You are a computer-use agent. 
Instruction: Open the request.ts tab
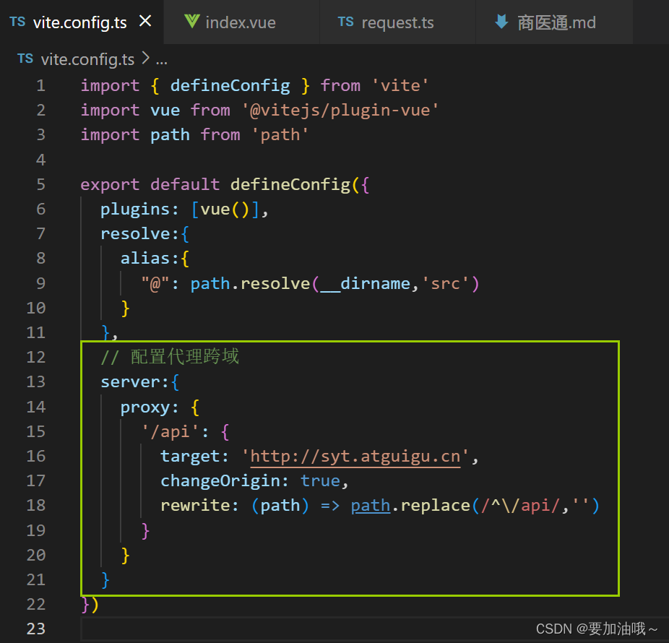[397, 22]
